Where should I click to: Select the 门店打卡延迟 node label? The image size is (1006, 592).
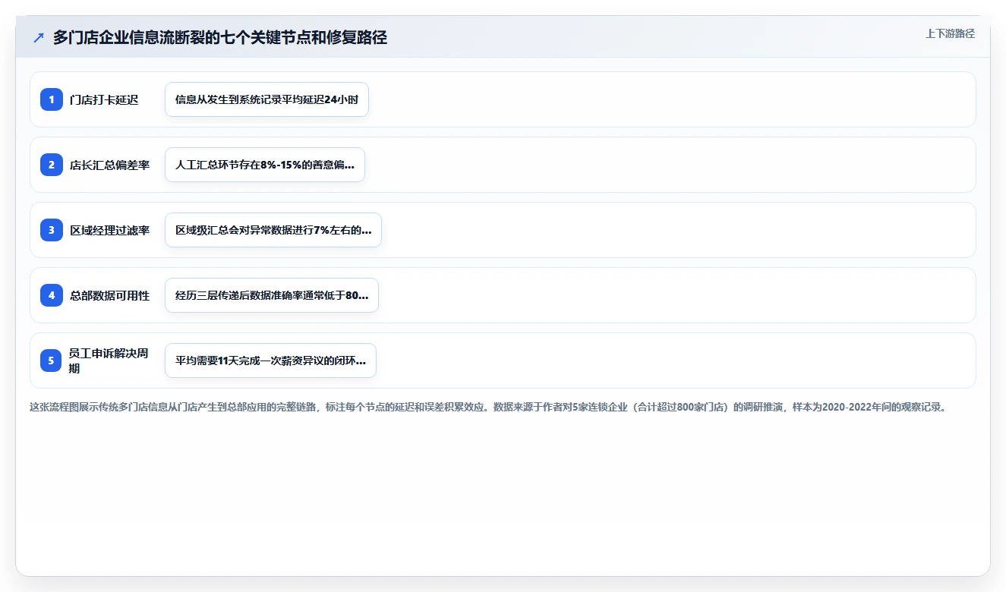point(104,100)
